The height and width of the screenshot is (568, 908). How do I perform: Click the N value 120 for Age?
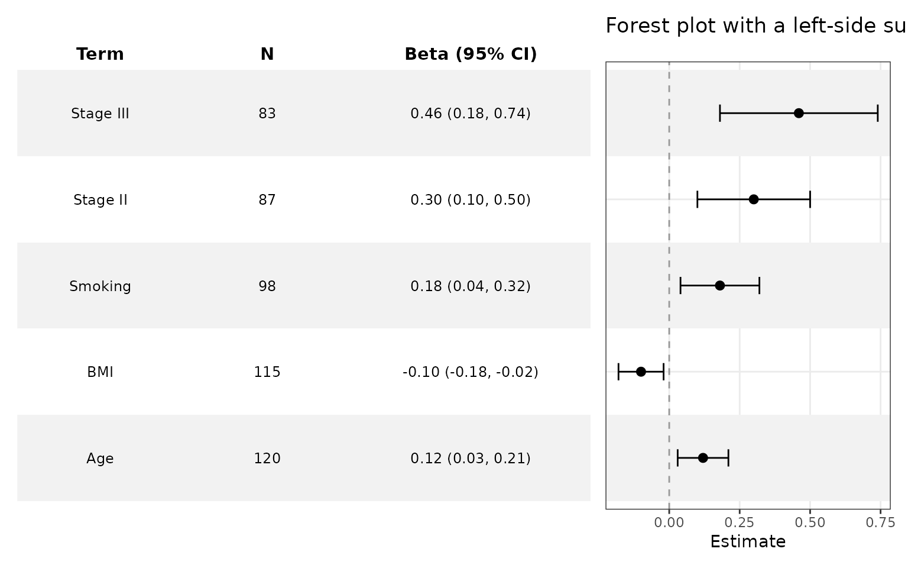click(x=267, y=459)
